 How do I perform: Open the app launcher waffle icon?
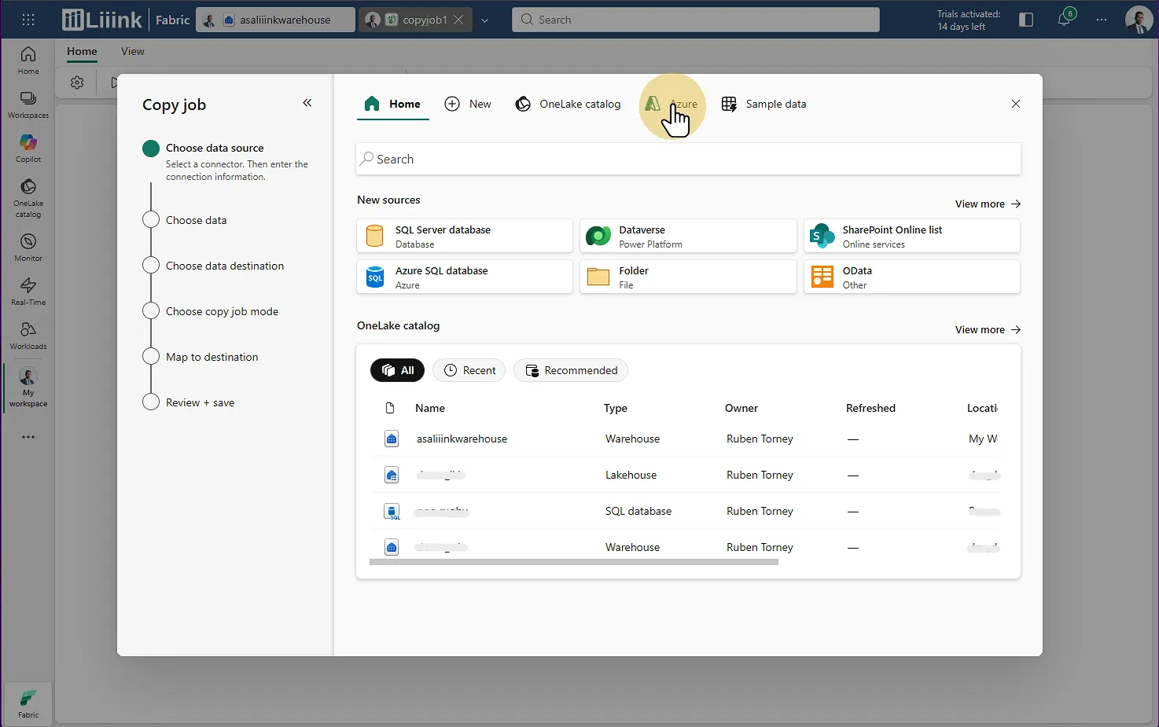(x=28, y=20)
